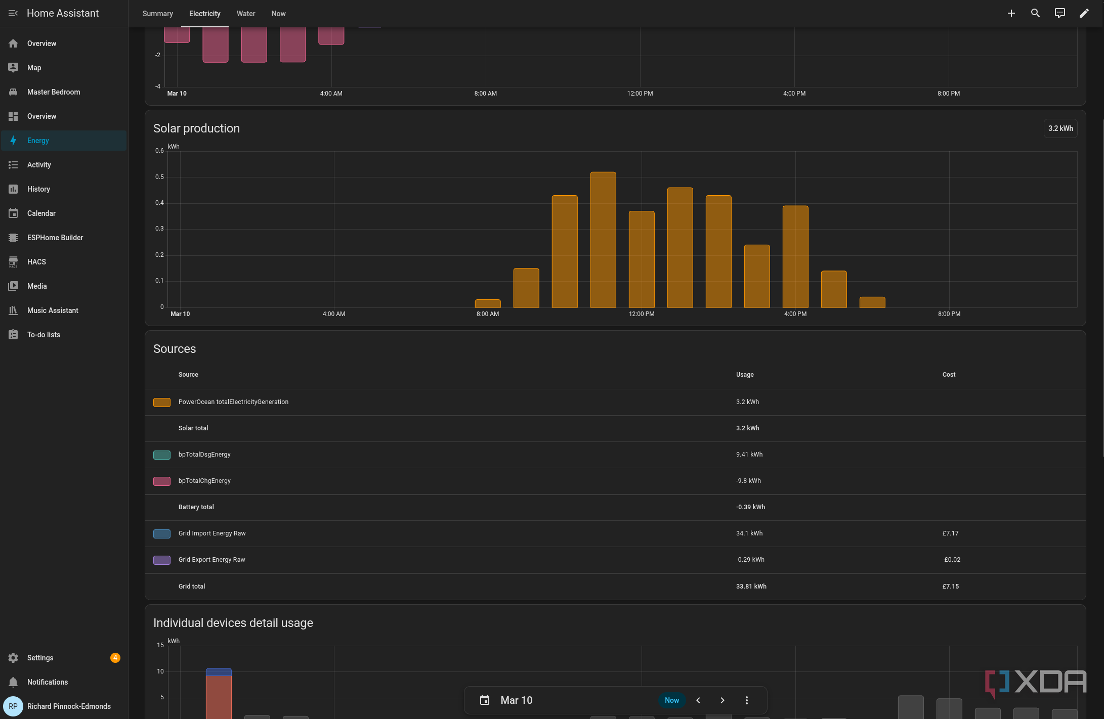Open Master Bedroom dashboard

point(64,92)
